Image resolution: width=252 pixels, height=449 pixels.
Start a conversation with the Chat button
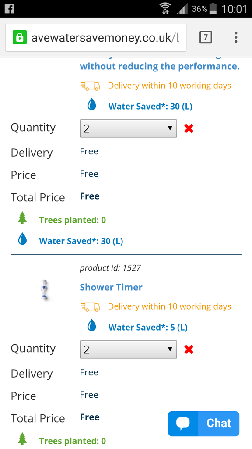click(x=203, y=424)
